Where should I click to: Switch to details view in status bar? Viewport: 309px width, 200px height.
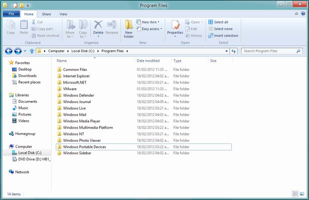tap(295, 194)
